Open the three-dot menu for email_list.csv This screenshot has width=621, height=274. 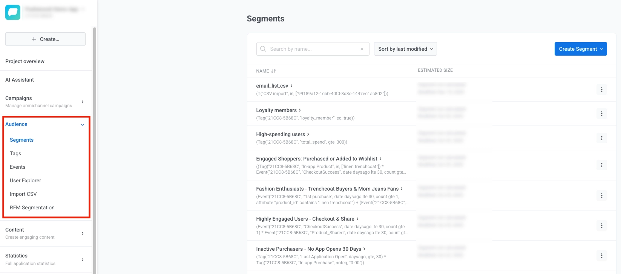(602, 90)
